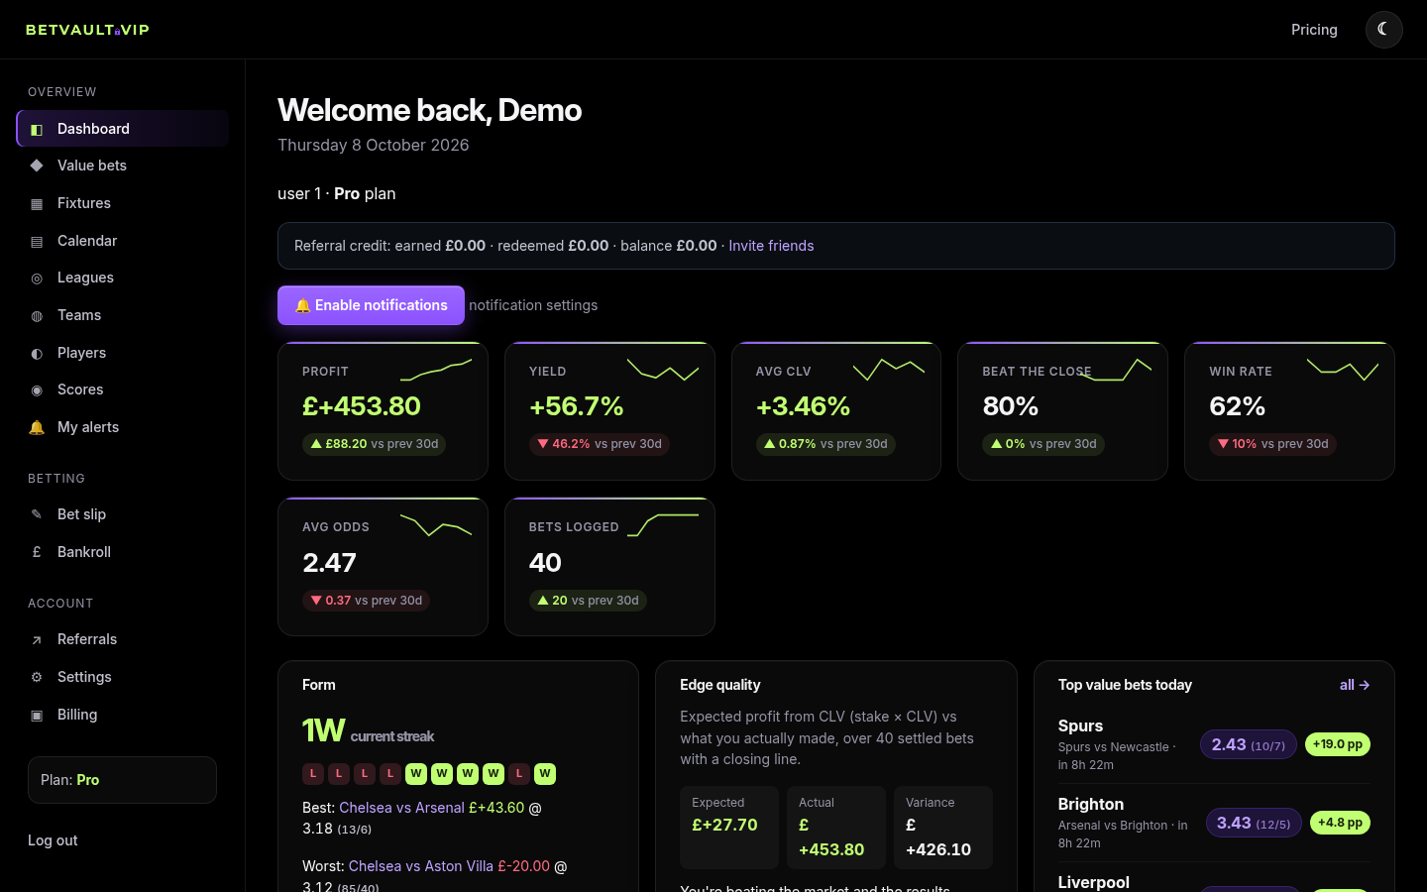Screen dimensions: 1427x892
Task: Click the Dashboard sidebar icon
Action: point(37,129)
